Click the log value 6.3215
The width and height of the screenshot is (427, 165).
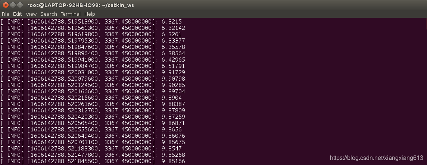[x=172, y=22]
